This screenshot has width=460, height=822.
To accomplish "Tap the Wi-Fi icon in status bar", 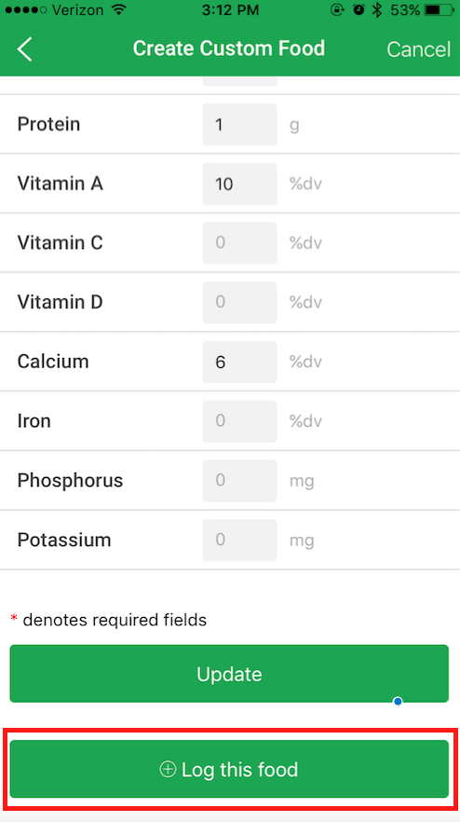I will tap(120, 10).
